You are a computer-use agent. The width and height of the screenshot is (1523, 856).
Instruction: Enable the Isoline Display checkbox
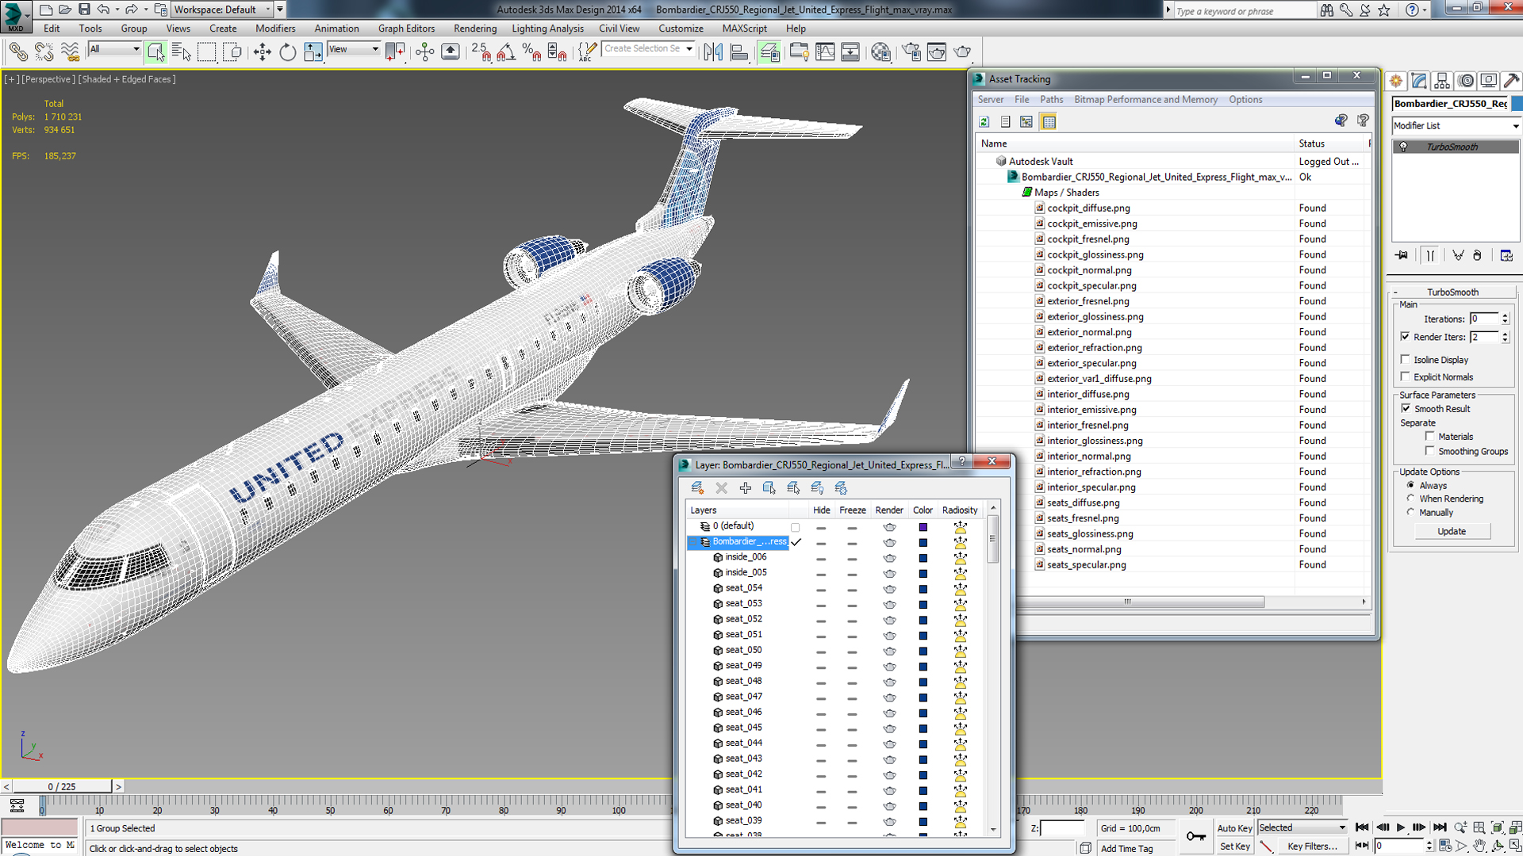point(1406,360)
